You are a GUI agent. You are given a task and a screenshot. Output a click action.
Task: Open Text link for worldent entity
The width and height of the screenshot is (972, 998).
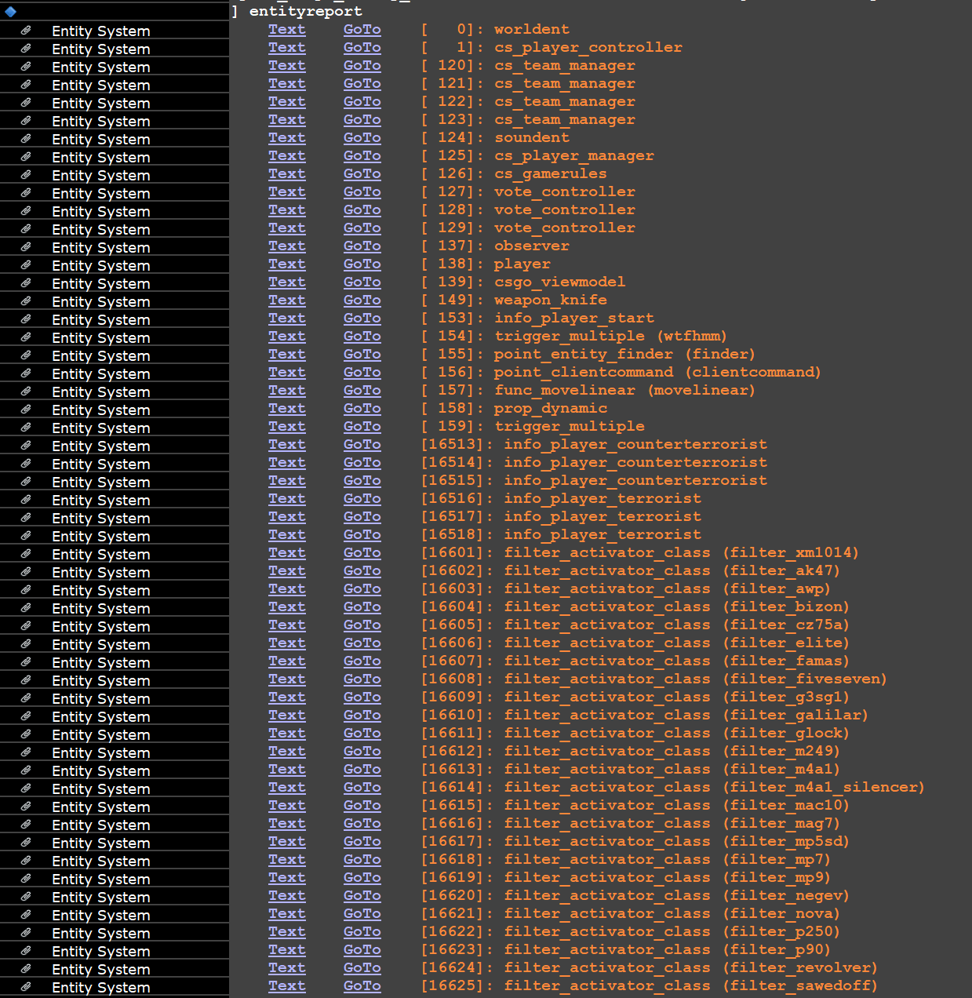click(x=286, y=30)
